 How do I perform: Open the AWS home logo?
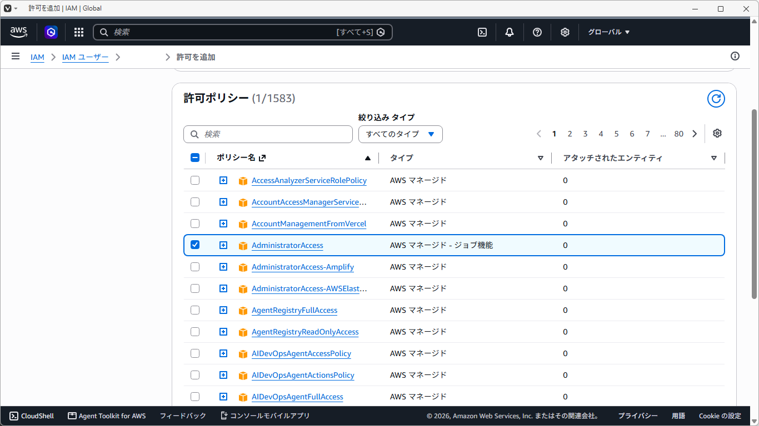point(19,32)
